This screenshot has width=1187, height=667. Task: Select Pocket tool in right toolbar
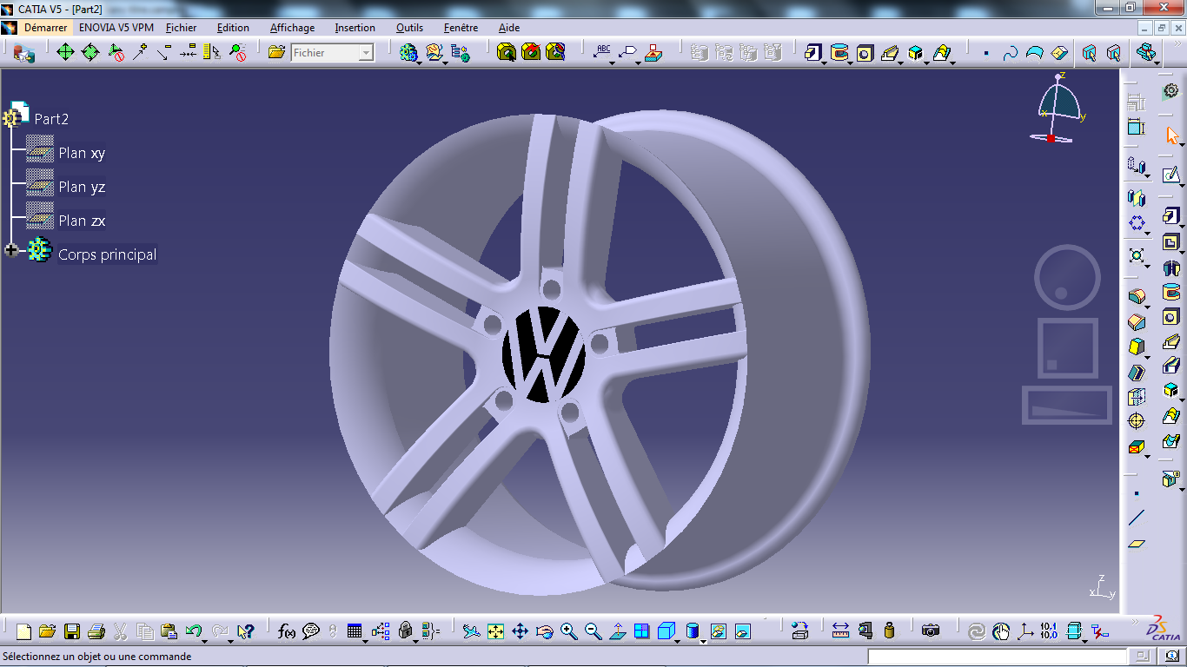point(1171,242)
